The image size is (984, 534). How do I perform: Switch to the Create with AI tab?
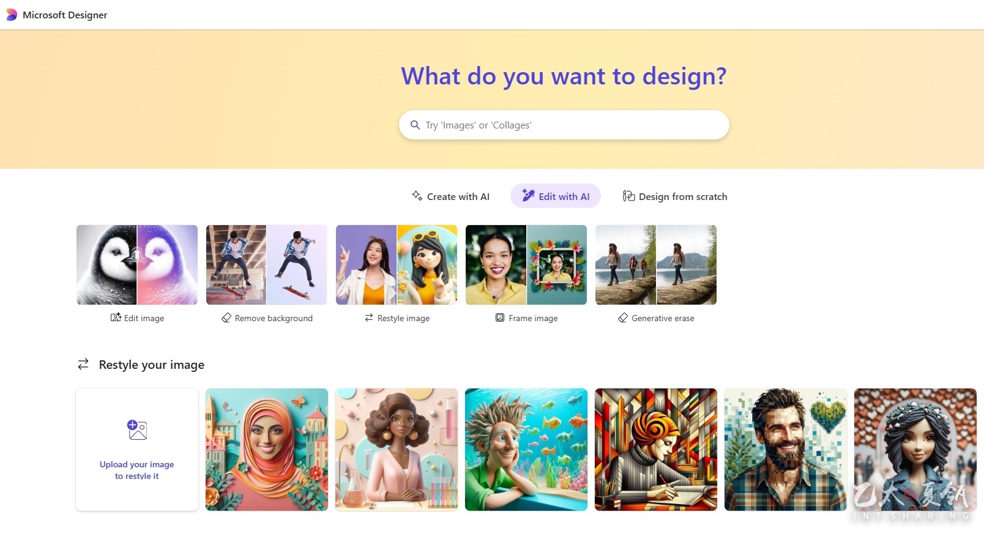point(450,196)
